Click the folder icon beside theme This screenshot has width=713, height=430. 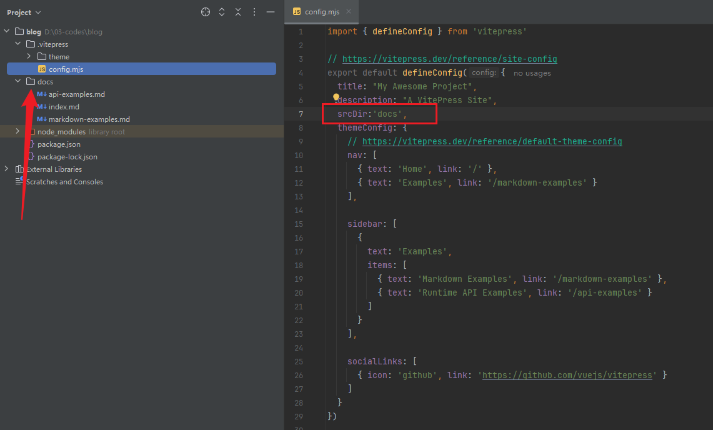pos(42,56)
